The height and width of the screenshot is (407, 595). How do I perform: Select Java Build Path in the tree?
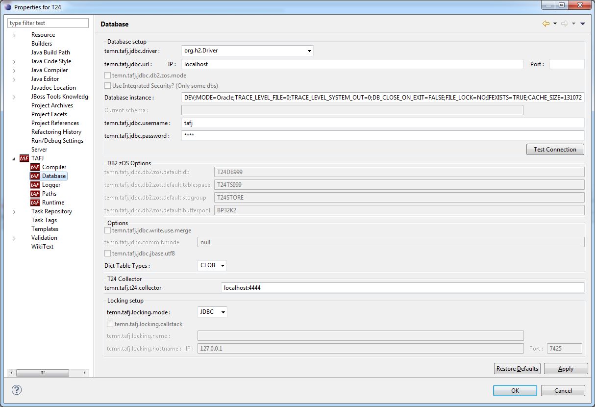click(50, 52)
